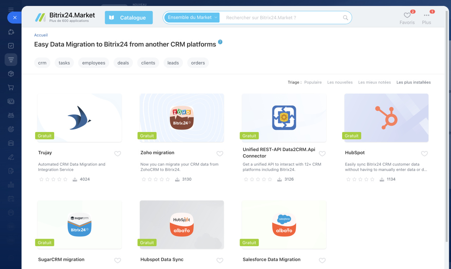The width and height of the screenshot is (451, 269).
Task: Sort by Les nouvelles
Action: coord(340,82)
